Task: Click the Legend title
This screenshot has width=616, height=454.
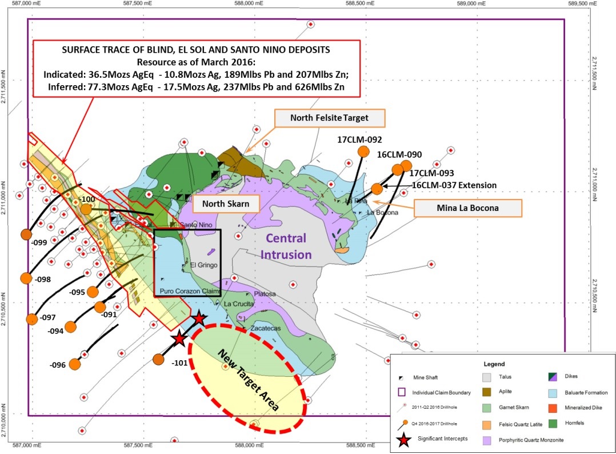Action: tap(494, 364)
